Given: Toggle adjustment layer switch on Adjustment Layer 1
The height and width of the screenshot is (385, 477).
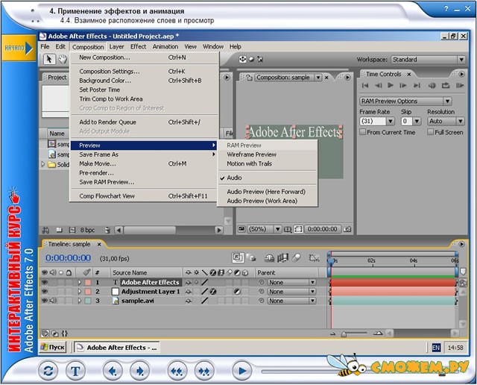Looking at the screenshot, I should 237,292.
